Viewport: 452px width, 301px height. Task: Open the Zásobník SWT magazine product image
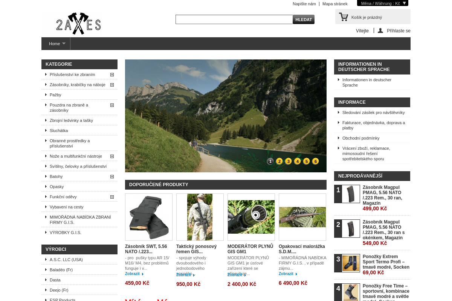149,217
